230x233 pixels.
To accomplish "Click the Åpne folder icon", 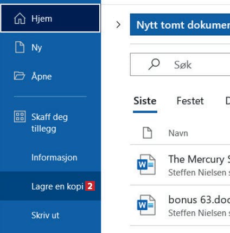I will pos(20,76).
